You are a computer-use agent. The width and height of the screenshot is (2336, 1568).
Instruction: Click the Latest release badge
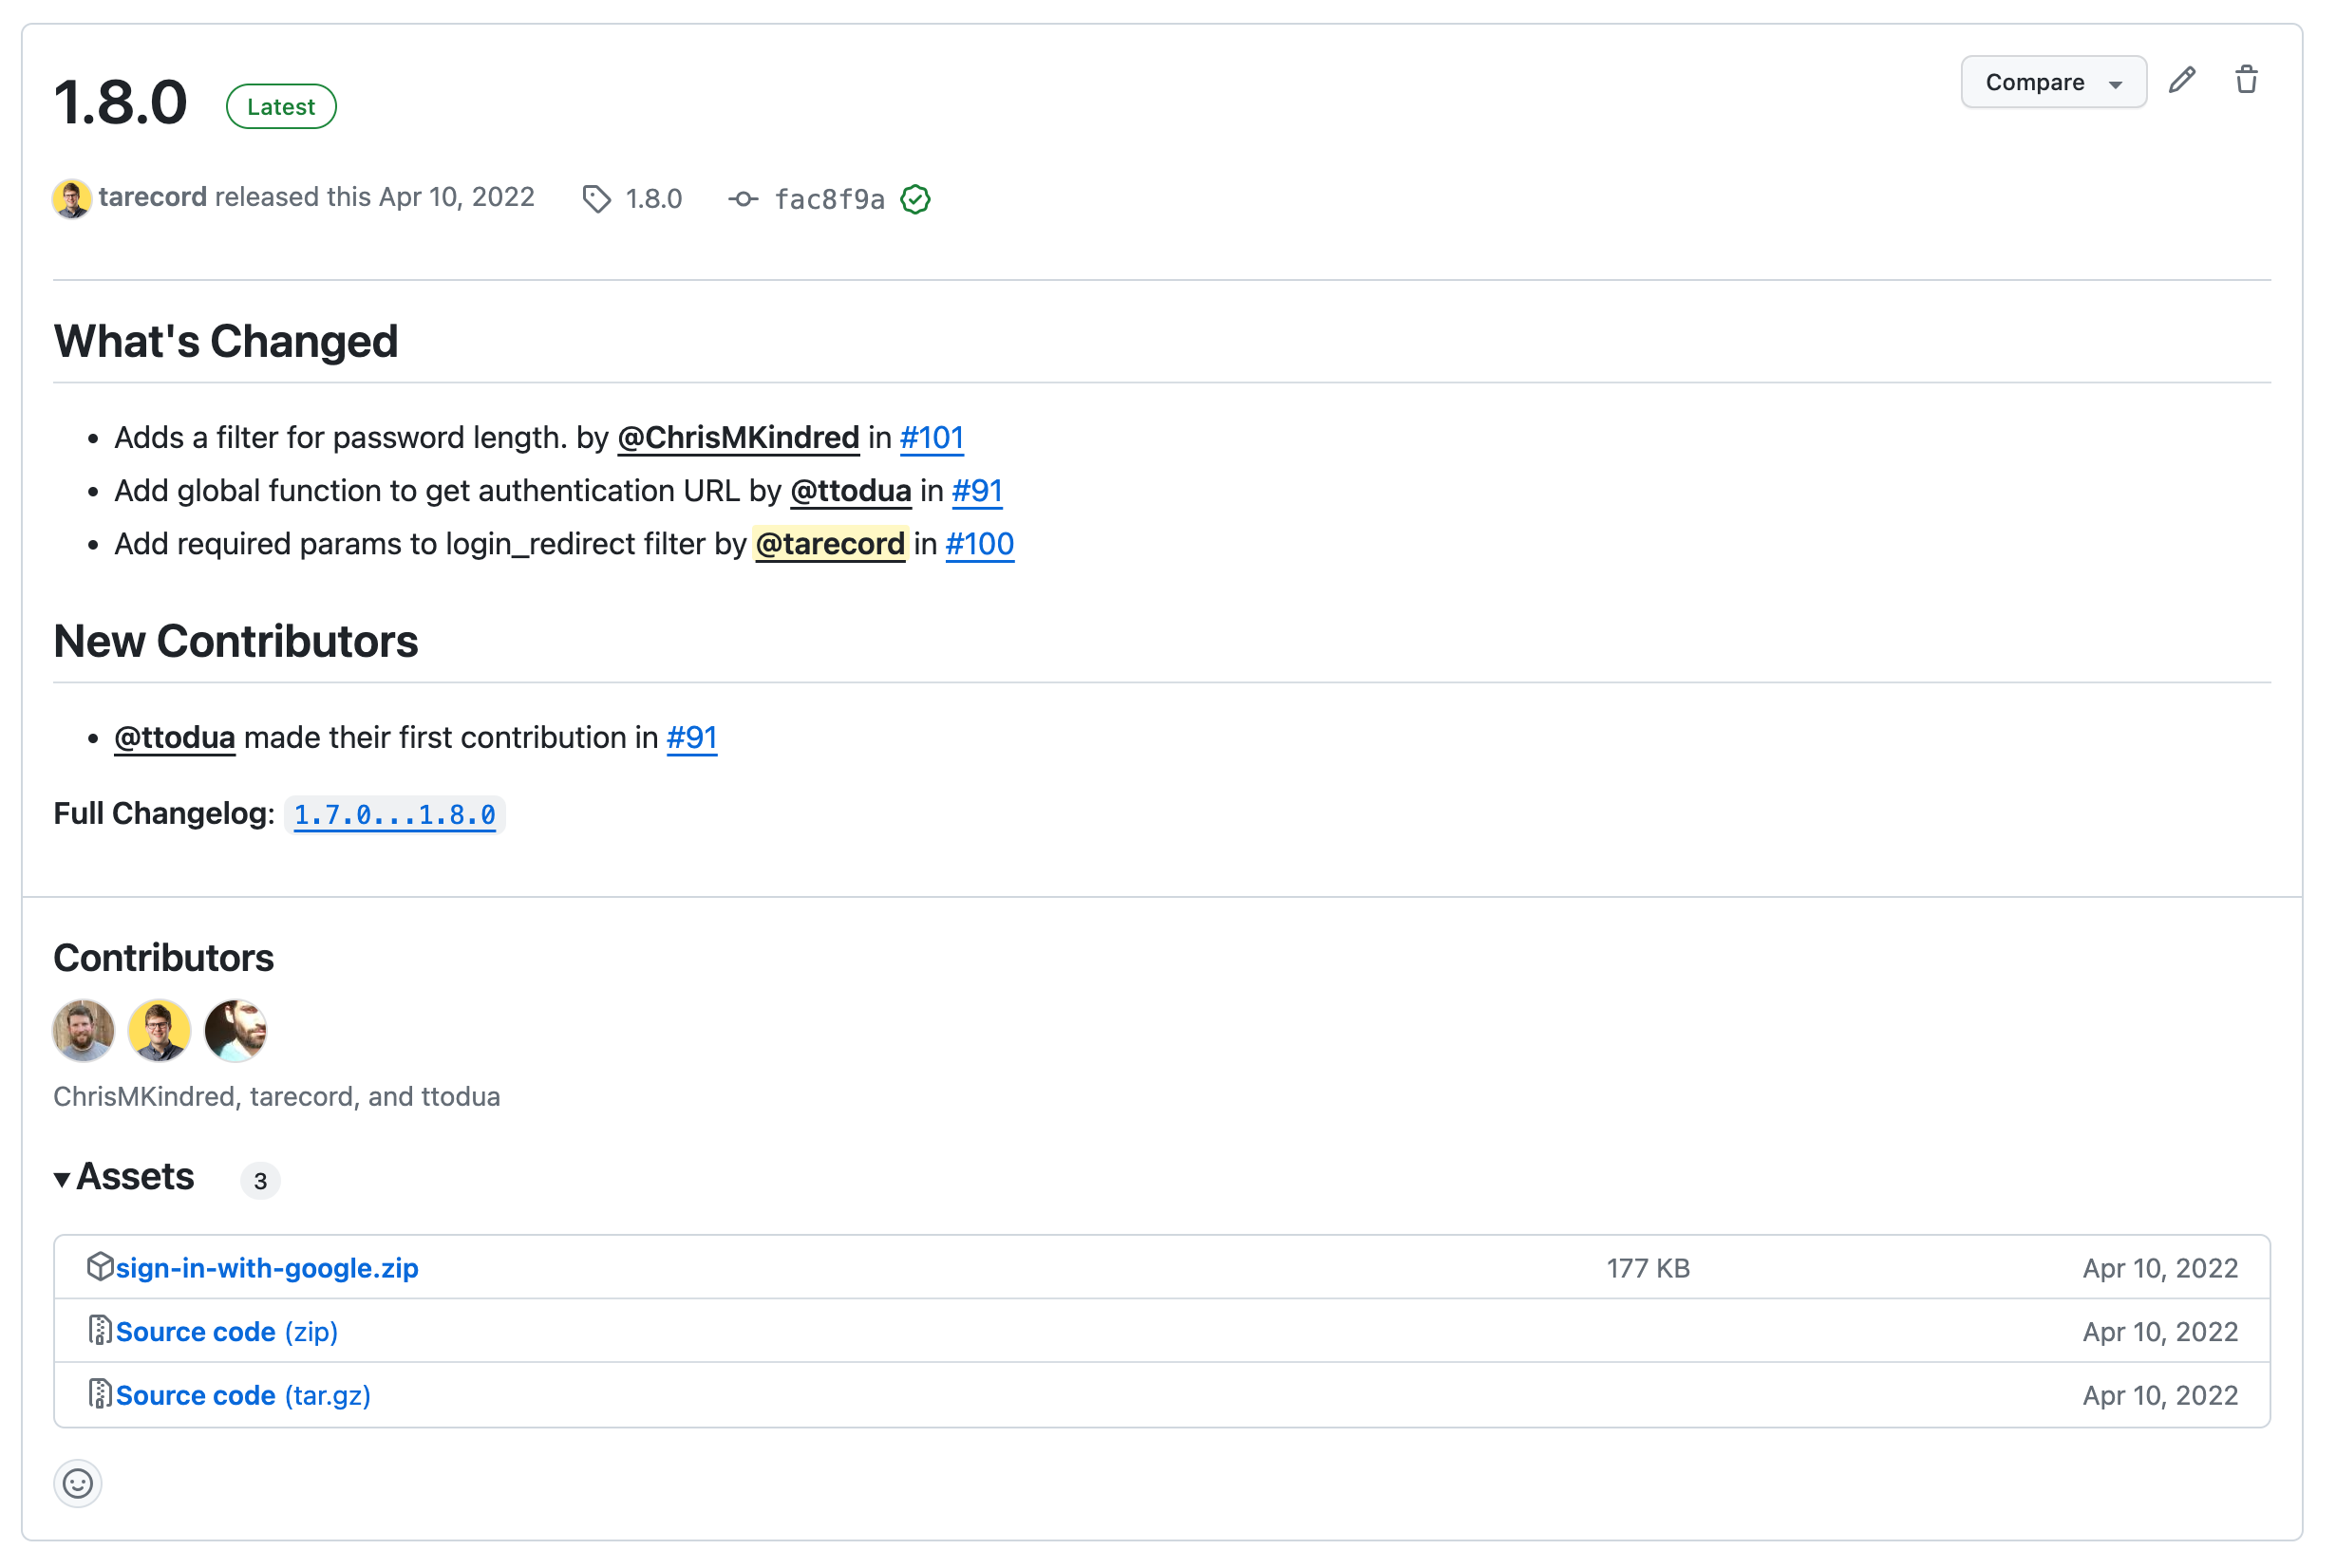click(281, 107)
